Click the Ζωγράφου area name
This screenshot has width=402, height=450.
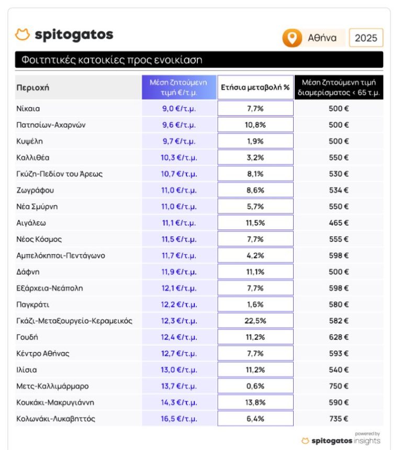point(35,190)
